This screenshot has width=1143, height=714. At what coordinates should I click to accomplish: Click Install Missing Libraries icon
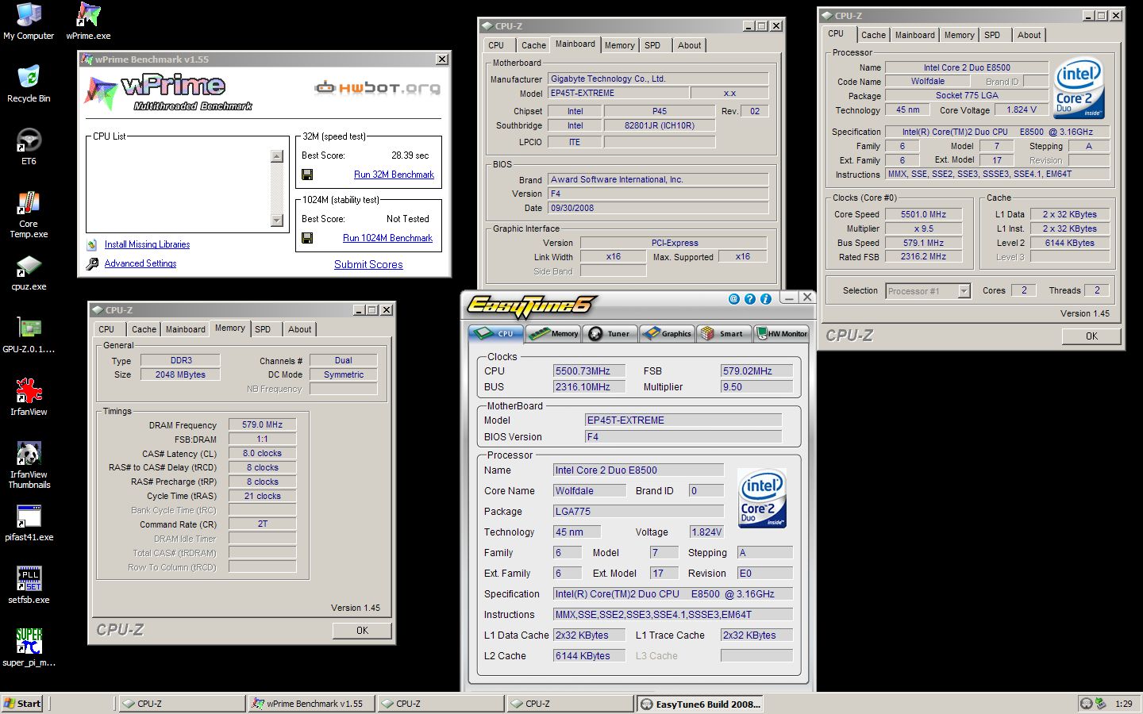coord(92,244)
